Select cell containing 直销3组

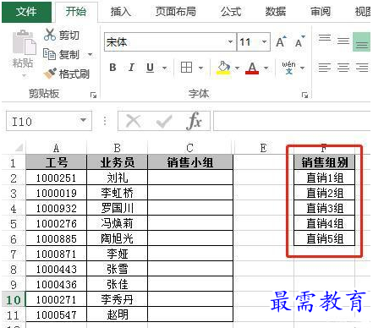(x=325, y=208)
